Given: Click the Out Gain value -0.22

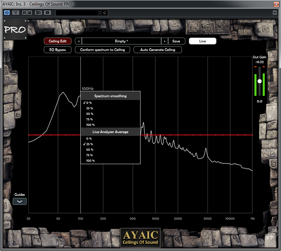Looking at the screenshot, I should point(260,62).
